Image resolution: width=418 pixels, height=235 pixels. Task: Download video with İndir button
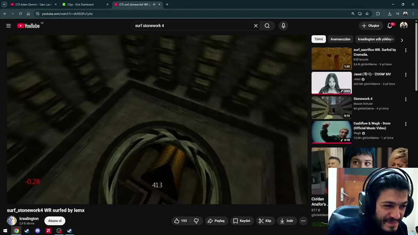(x=286, y=221)
